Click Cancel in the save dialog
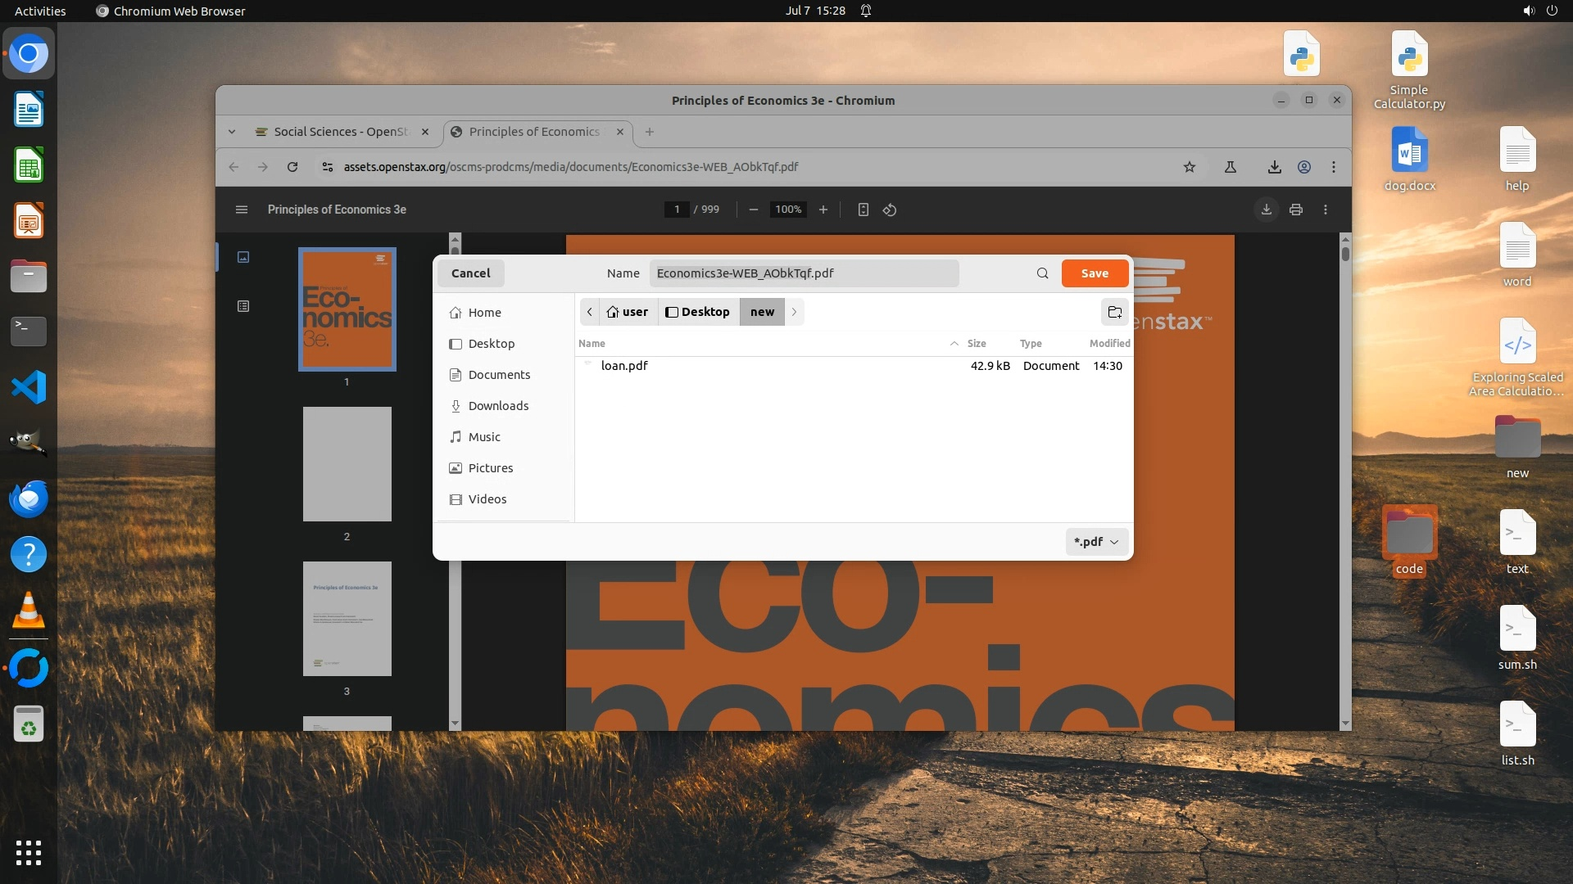This screenshot has width=1573, height=884. [470, 273]
